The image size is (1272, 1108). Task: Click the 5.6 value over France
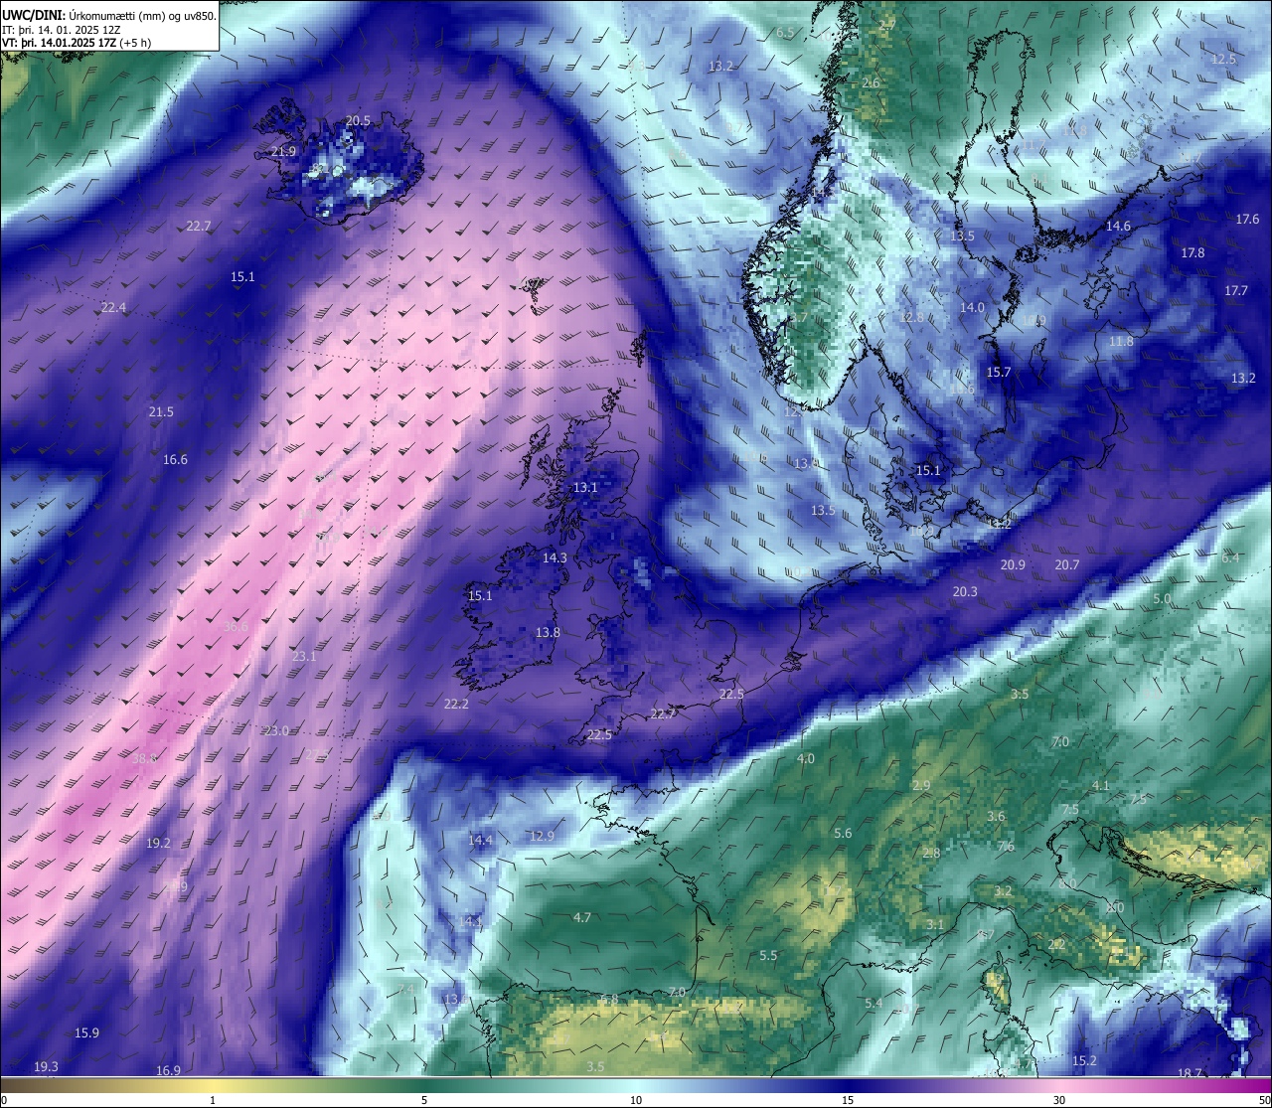pyautogui.click(x=843, y=833)
